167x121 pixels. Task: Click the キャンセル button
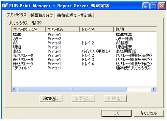tap(149, 113)
